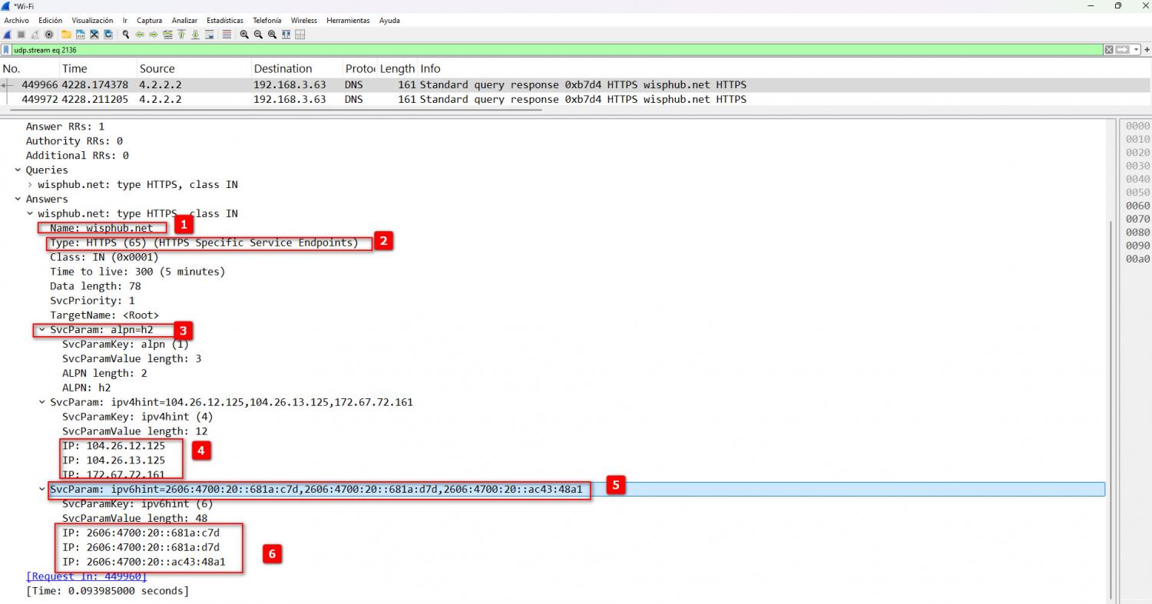The image size is (1152, 604).
Task: Close the capture file icon
Action: pos(94,35)
